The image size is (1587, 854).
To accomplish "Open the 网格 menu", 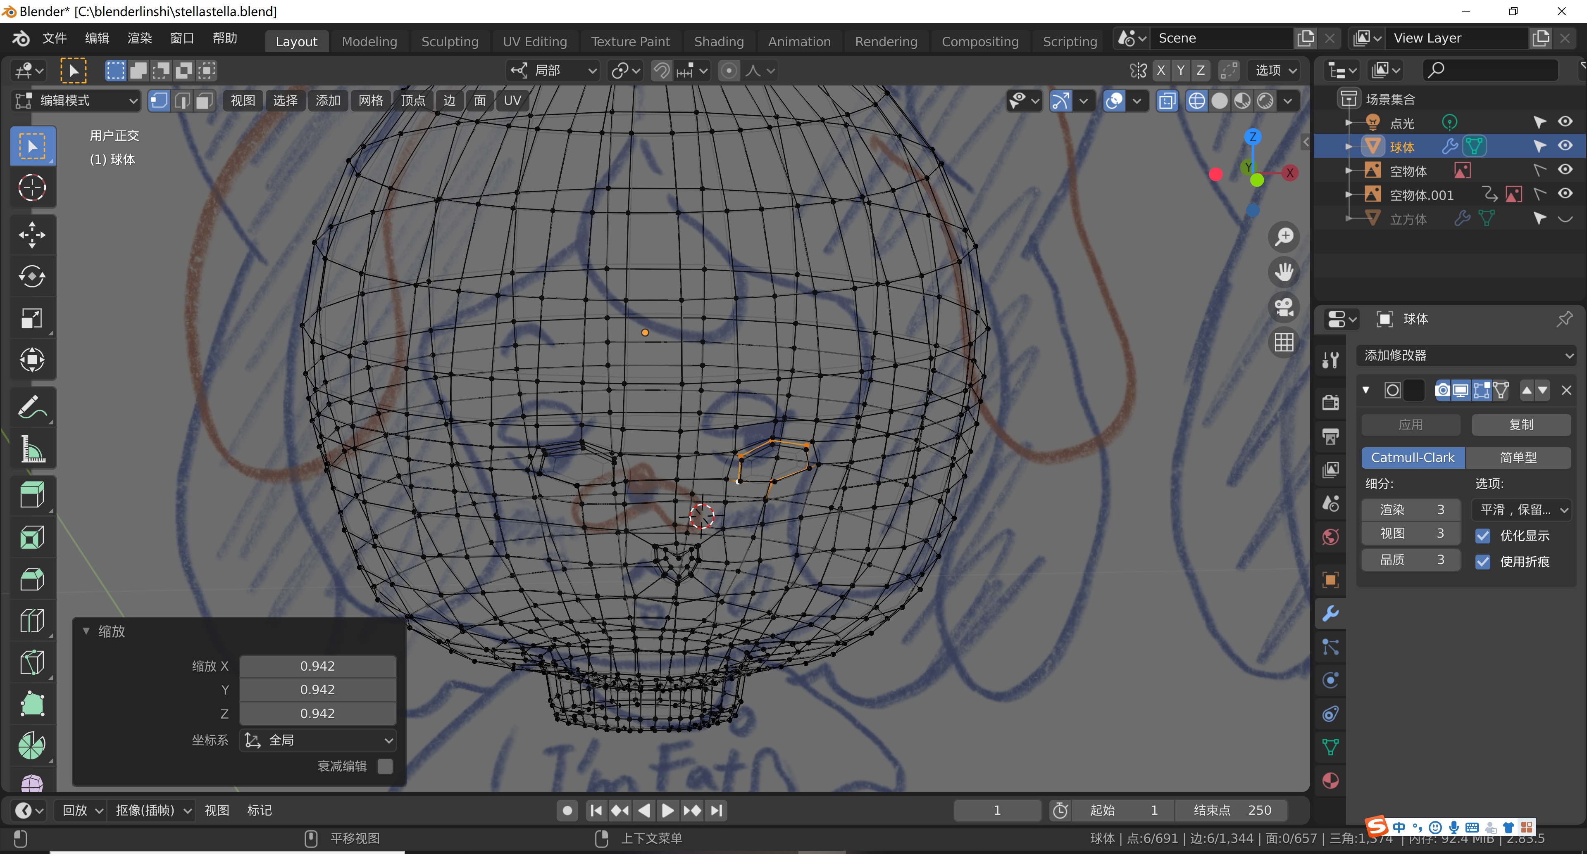I will (x=370, y=100).
